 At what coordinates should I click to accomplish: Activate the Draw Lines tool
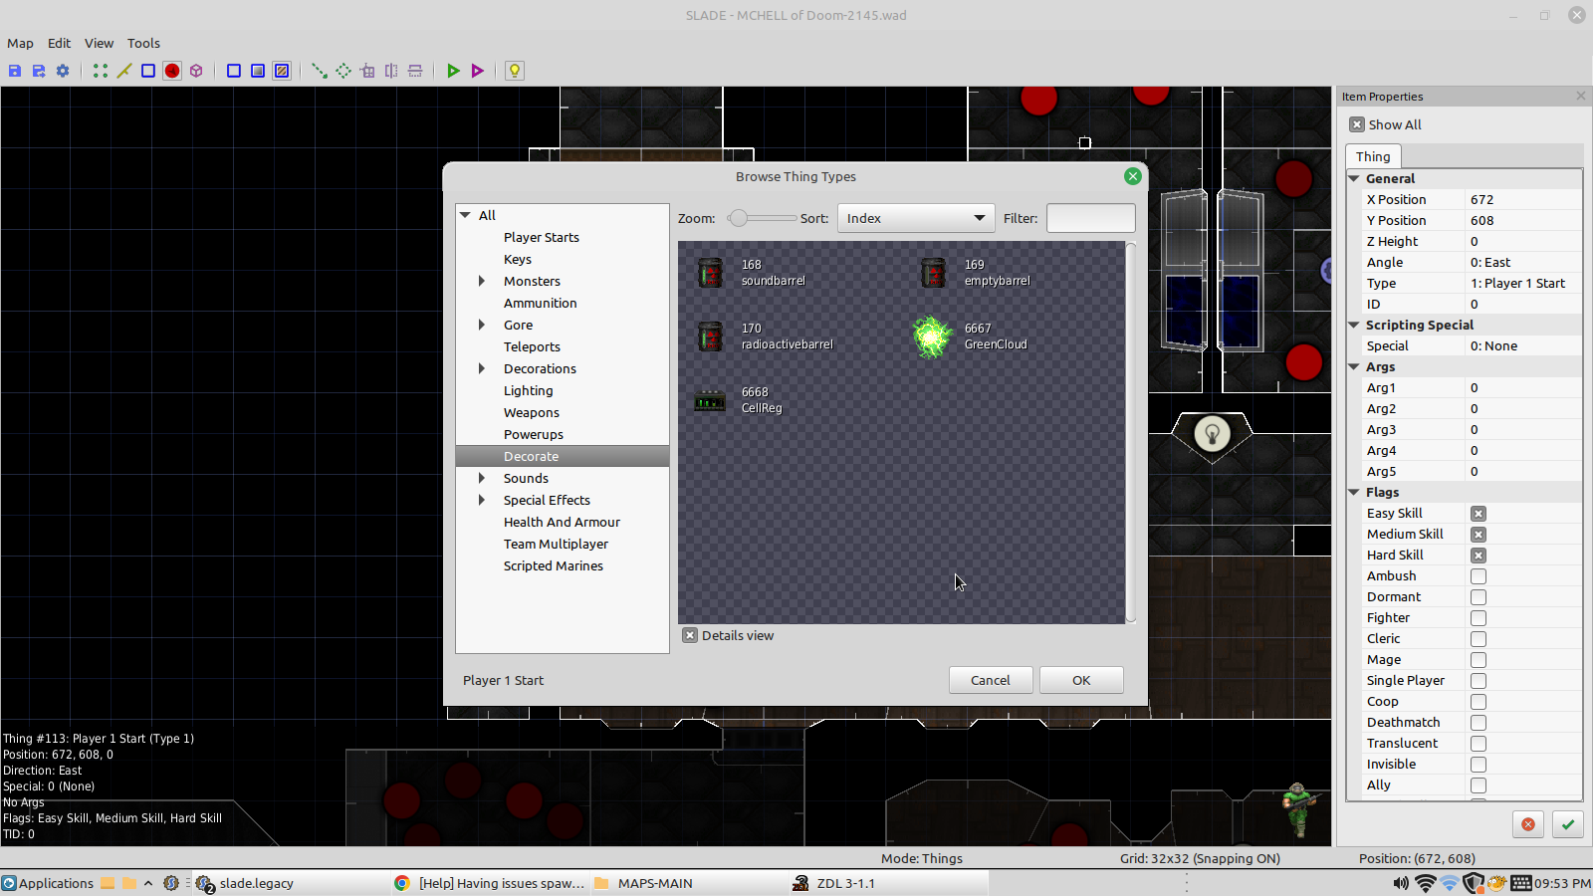(320, 71)
